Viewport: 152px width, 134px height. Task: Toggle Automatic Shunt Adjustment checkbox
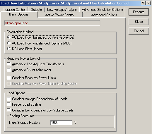[x=8, y=70]
